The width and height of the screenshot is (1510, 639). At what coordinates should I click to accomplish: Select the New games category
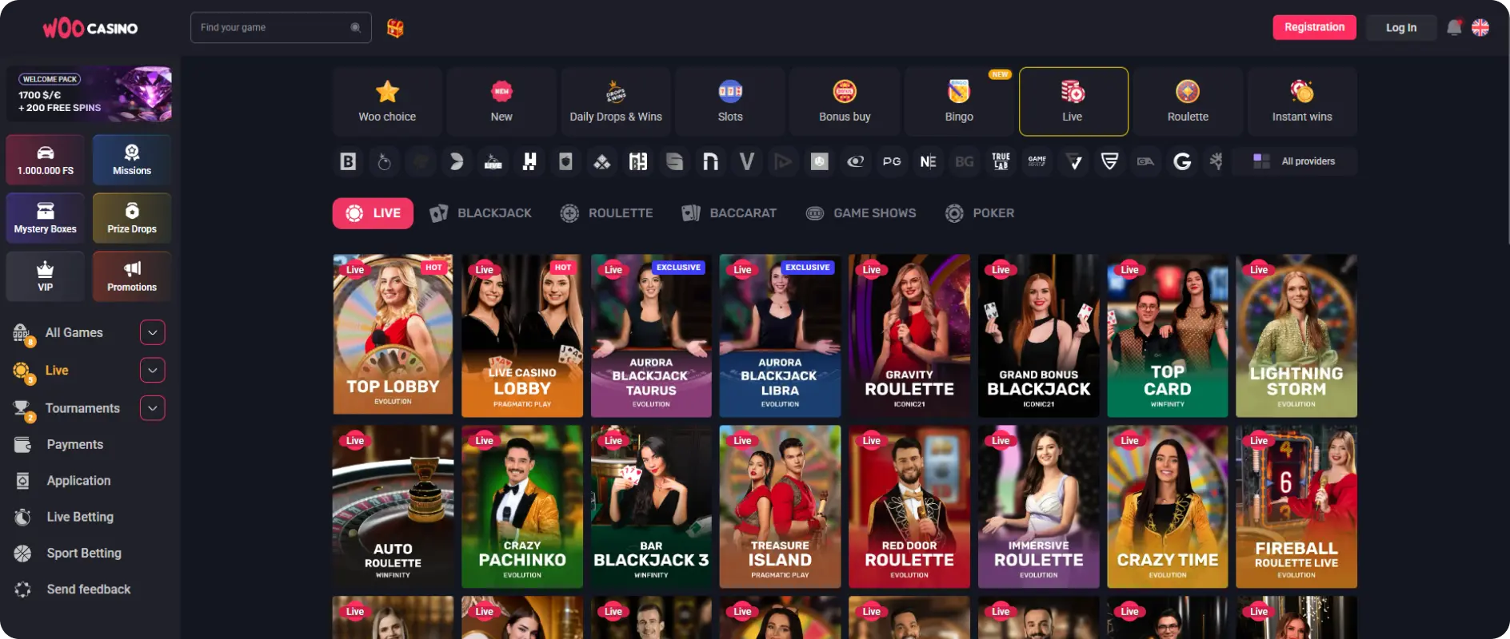coord(501,101)
